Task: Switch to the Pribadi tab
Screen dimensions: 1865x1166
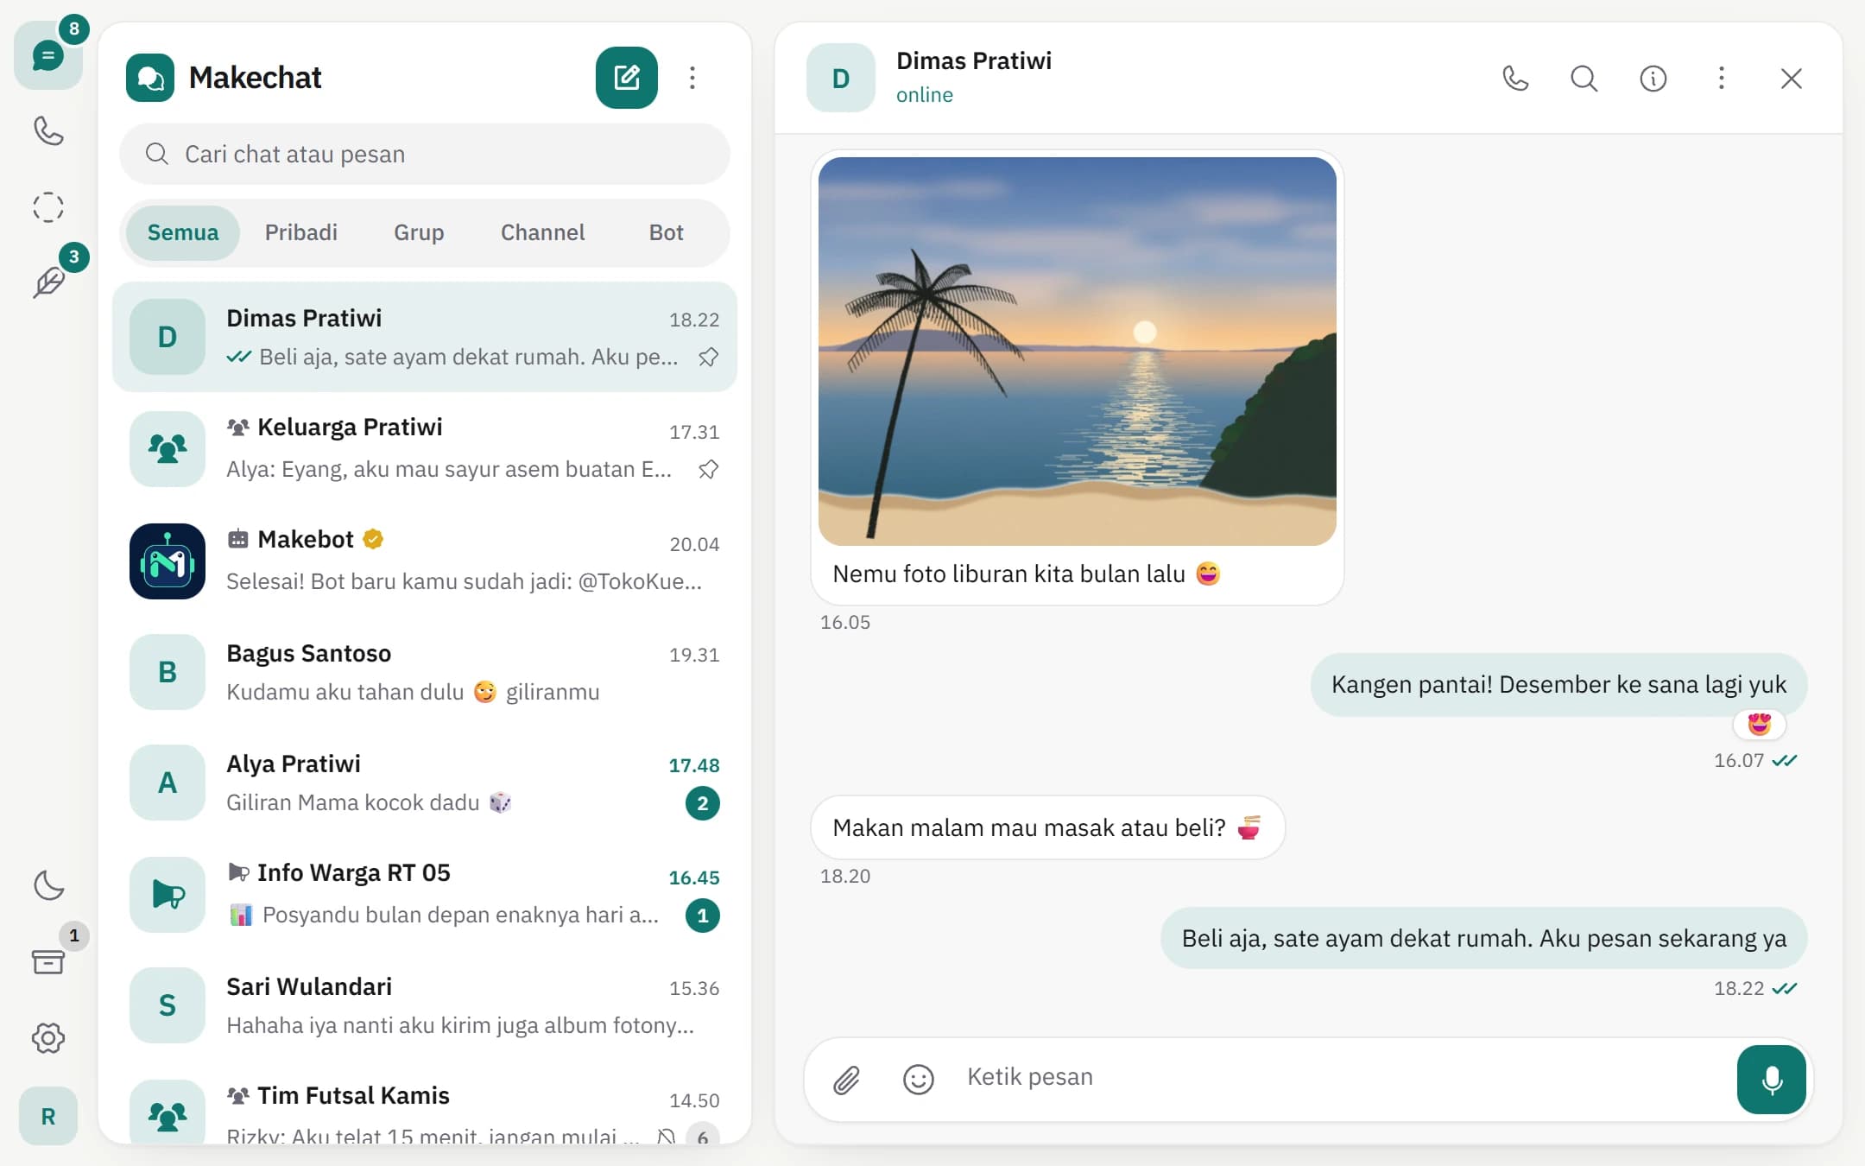Action: click(x=301, y=232)
